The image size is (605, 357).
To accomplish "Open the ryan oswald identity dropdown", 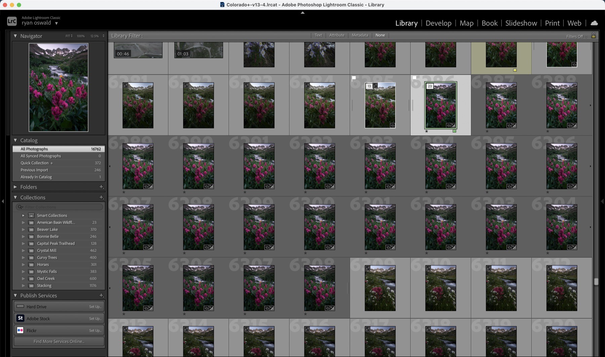I will click(56, 23).
